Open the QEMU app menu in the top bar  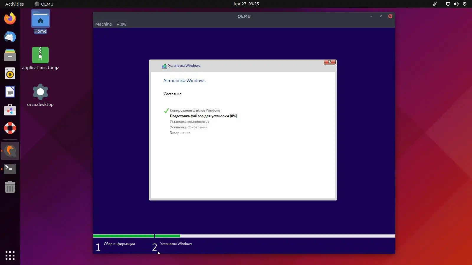(44, 4)
